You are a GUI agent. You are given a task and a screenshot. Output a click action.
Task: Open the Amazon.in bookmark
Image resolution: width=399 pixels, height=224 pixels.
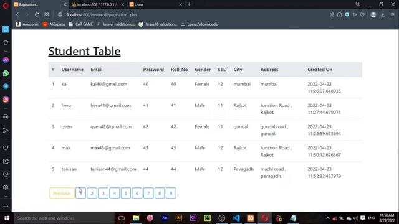27,24
